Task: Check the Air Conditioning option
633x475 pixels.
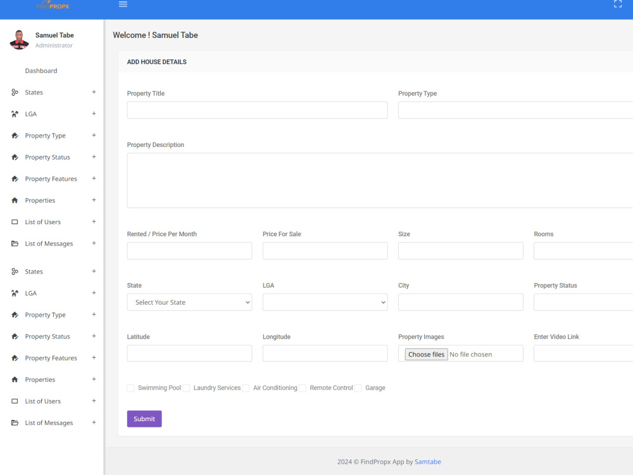Action: [246, 388]
